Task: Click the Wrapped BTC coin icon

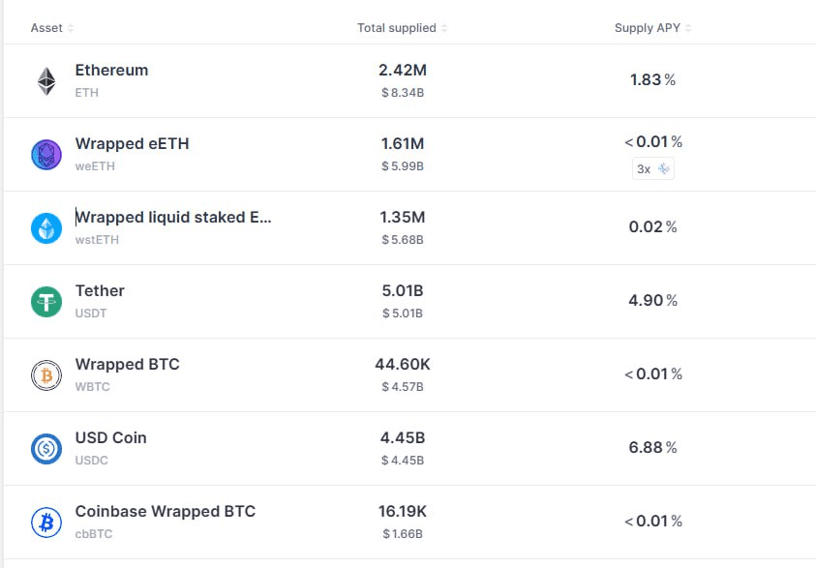Action: 46,375
